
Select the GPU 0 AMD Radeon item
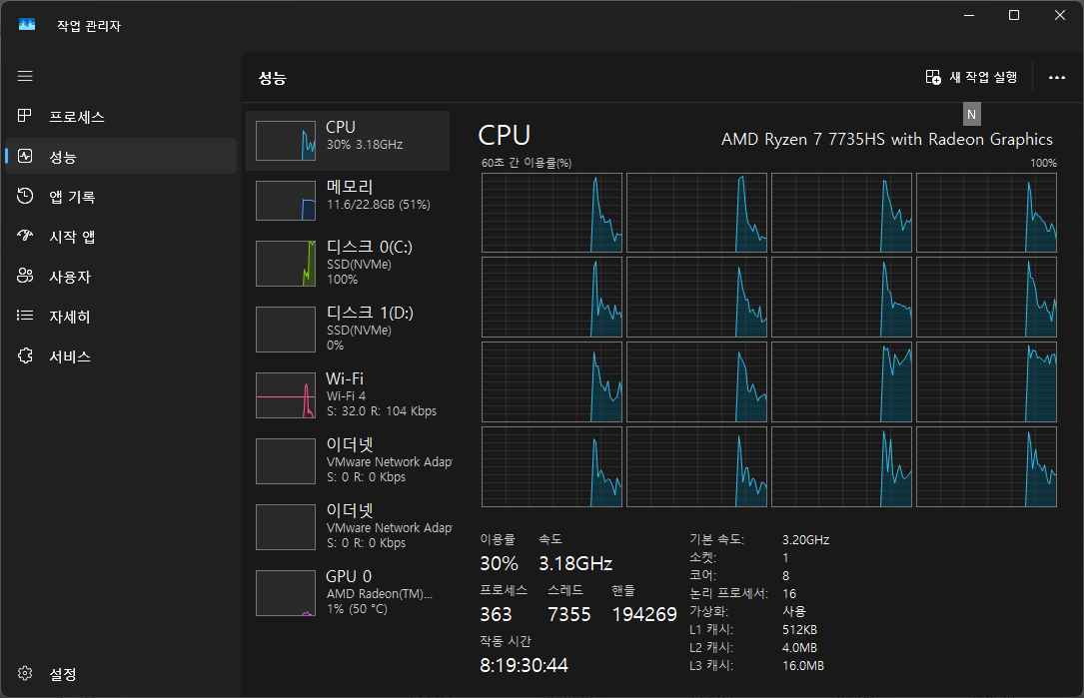(347, 592)
